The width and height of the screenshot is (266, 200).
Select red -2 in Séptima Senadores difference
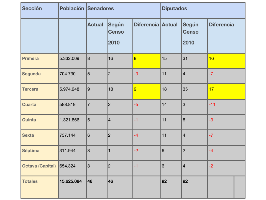pyautogui.click(x=136, y=151)
